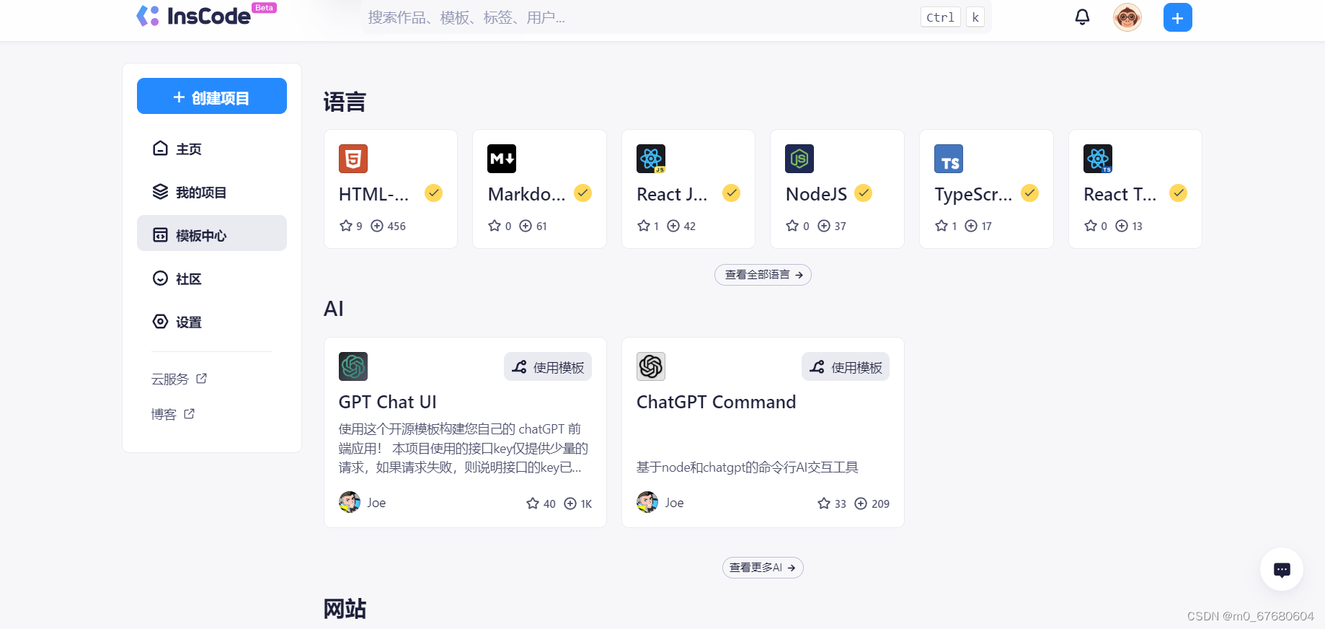
Task: Open 我的项目 in sidebar
Action: coord(212,192)
